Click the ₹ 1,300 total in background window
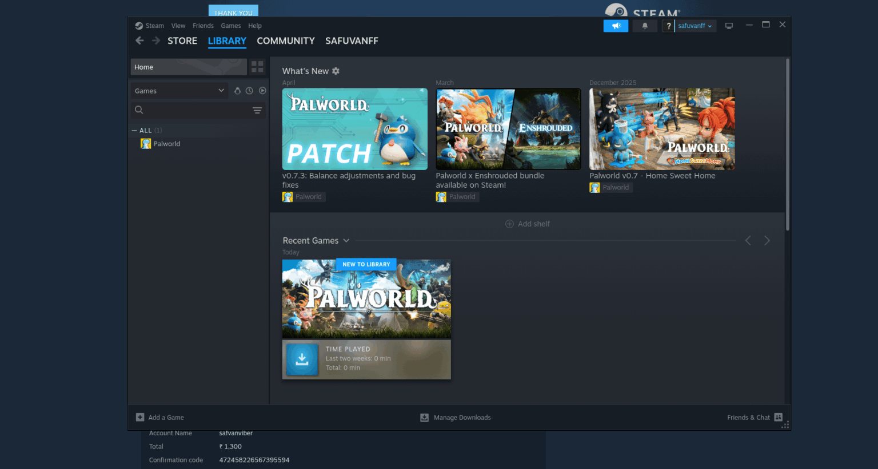This screenshot has width=878, height=469. [230, 447]
